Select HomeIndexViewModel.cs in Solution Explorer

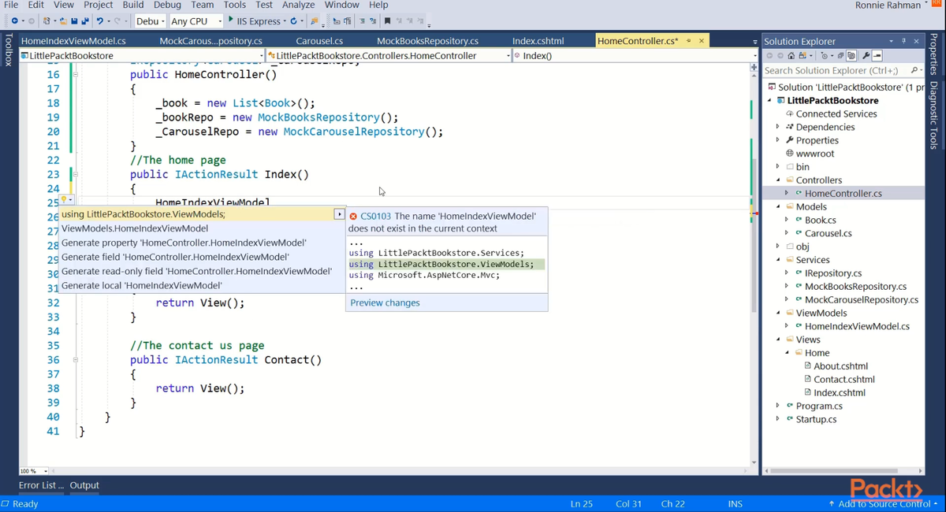pos(857,326)
